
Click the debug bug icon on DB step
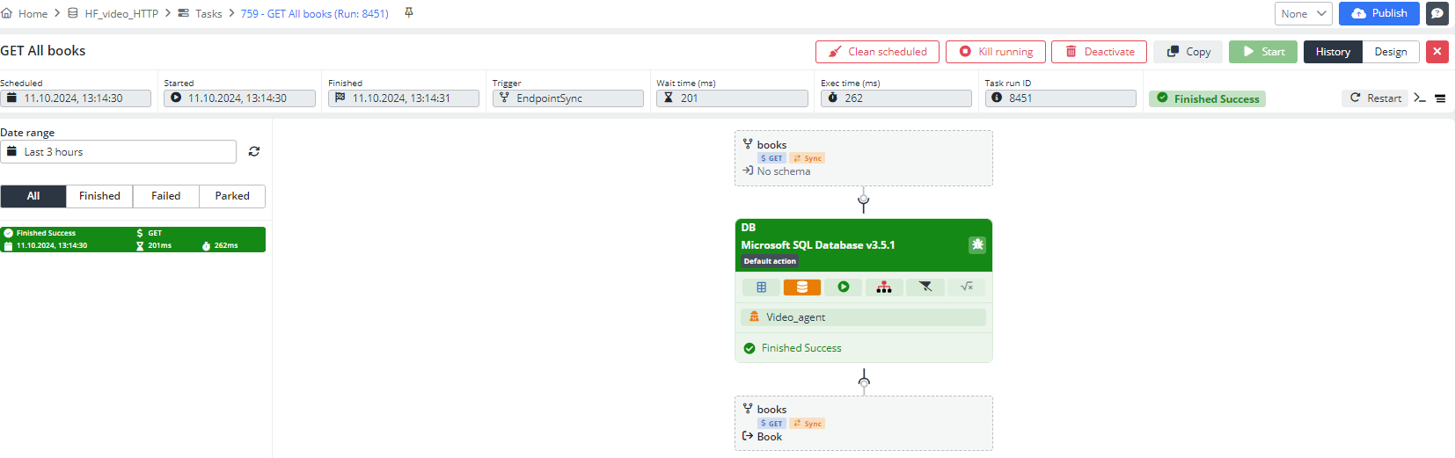(976, 245)
